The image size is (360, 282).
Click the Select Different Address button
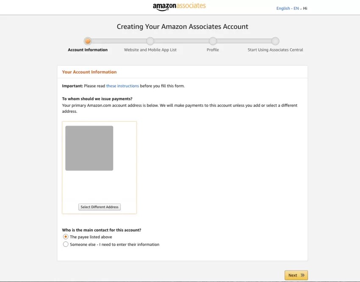(x=99, y=207)
